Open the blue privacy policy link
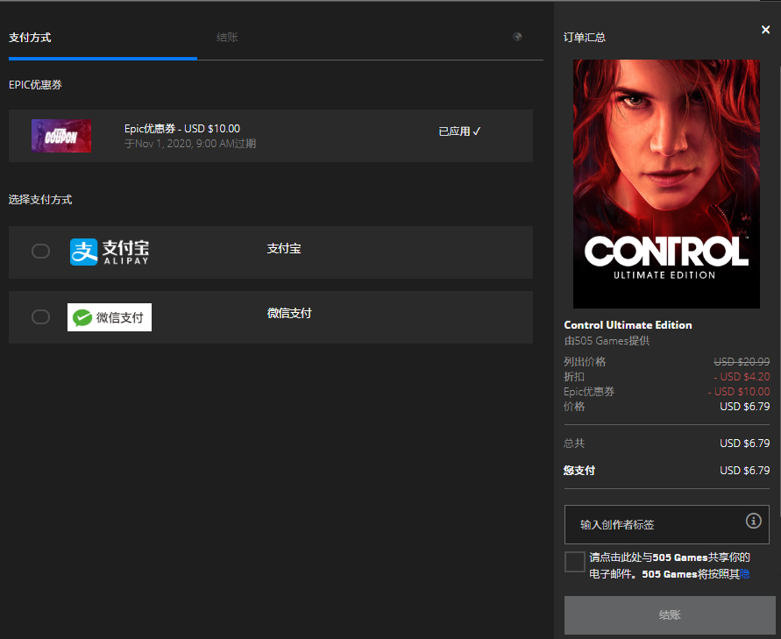The height and width of the screenshot is (639, 781). click(745, 574)
